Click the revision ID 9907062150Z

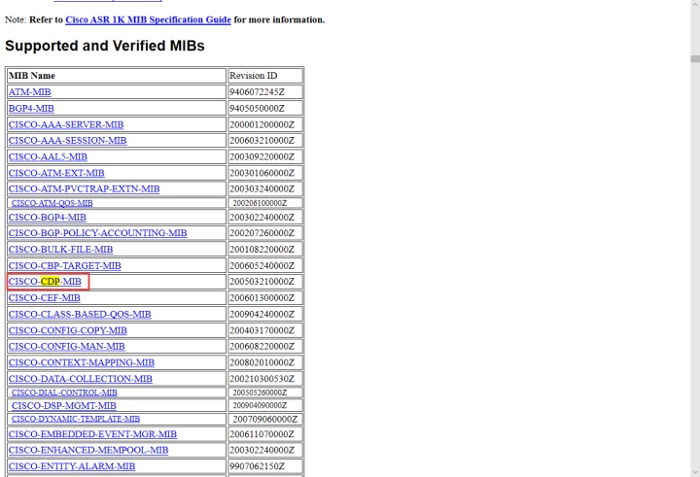click(257, 466)
